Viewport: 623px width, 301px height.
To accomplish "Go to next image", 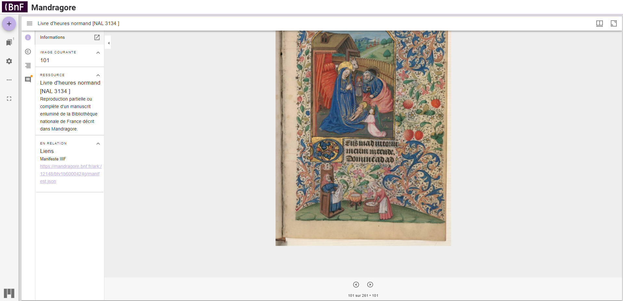I will 370,284.
